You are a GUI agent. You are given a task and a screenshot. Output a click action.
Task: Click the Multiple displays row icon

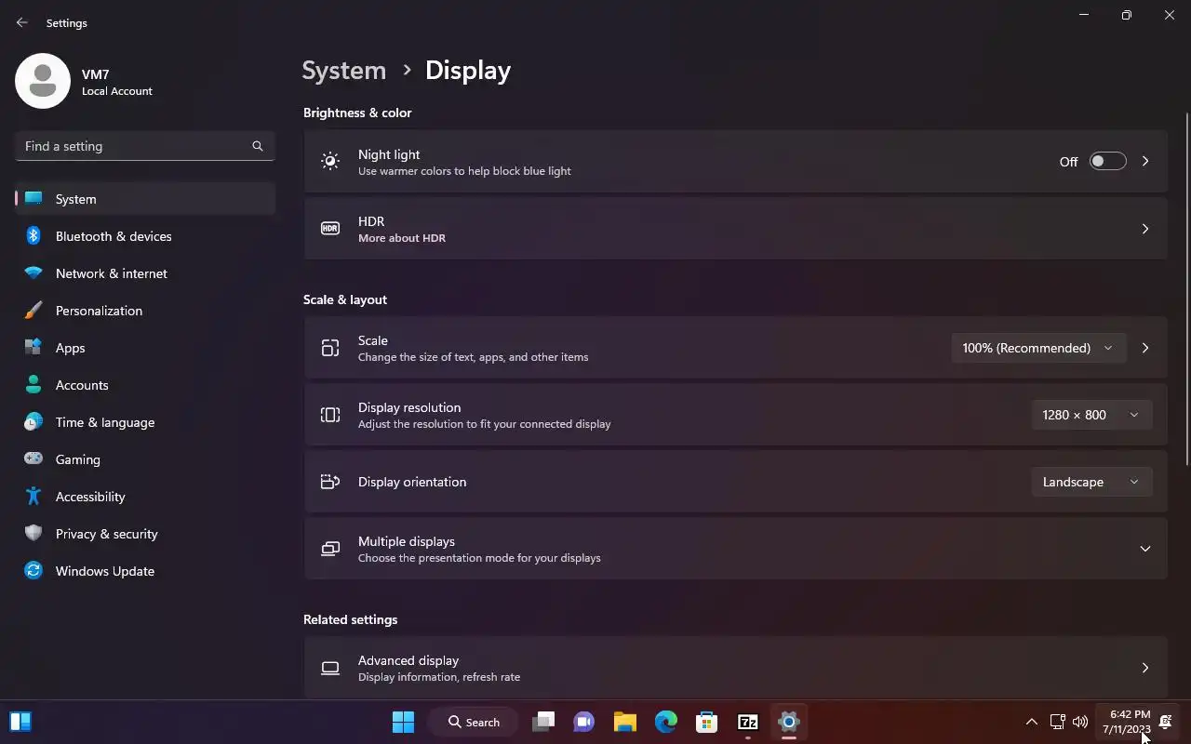pos(330,549)
